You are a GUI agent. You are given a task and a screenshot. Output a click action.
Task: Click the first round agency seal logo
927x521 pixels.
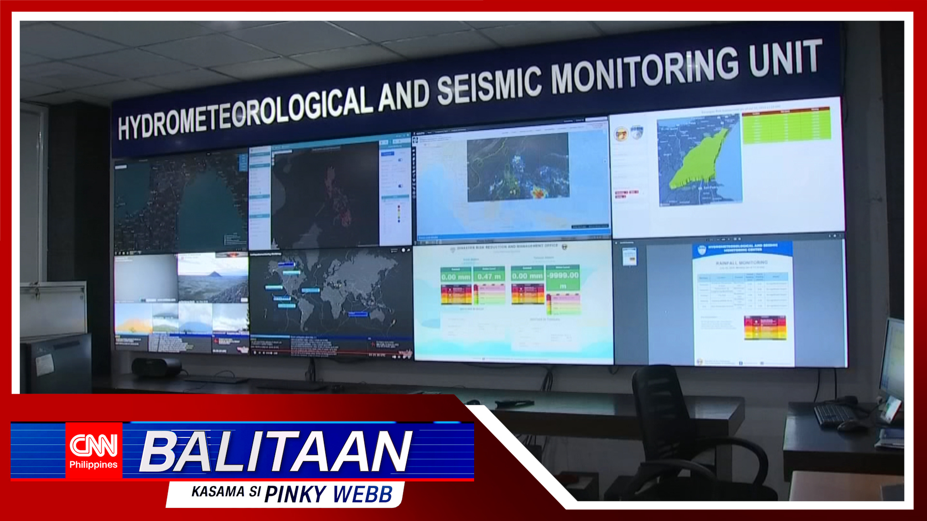click(622, 134)
